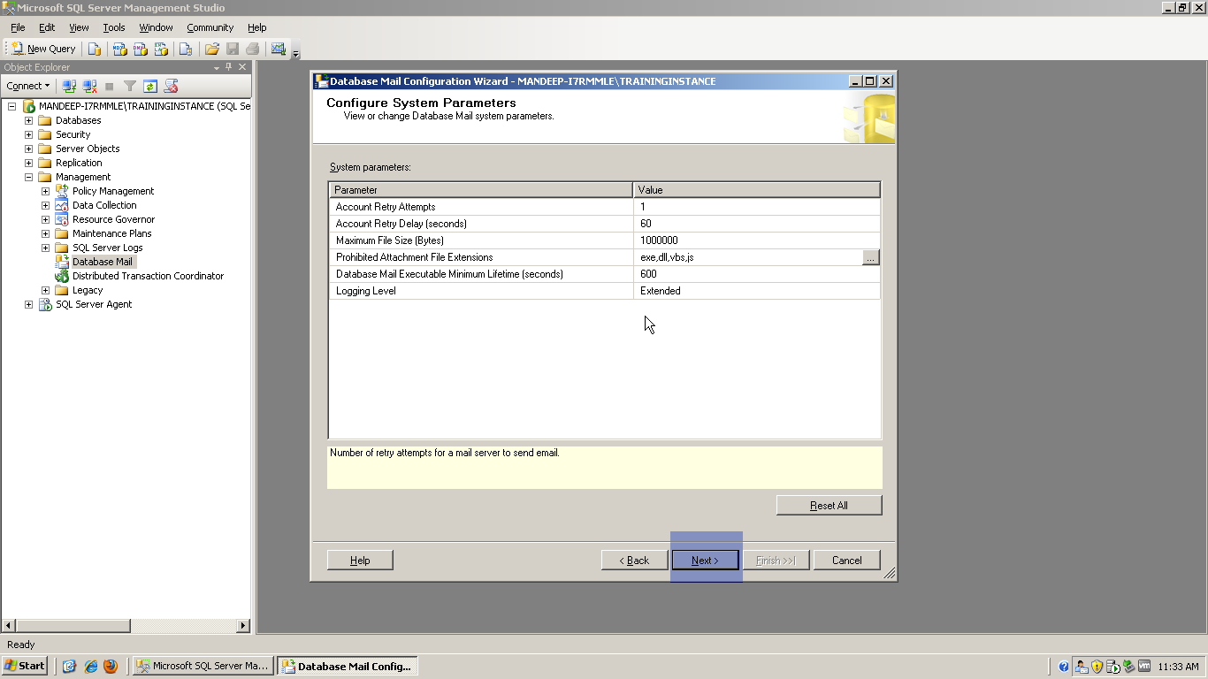Expand the Policy Management node
1208x679 pixels.
pyautogui.click(x=45, y=191)
